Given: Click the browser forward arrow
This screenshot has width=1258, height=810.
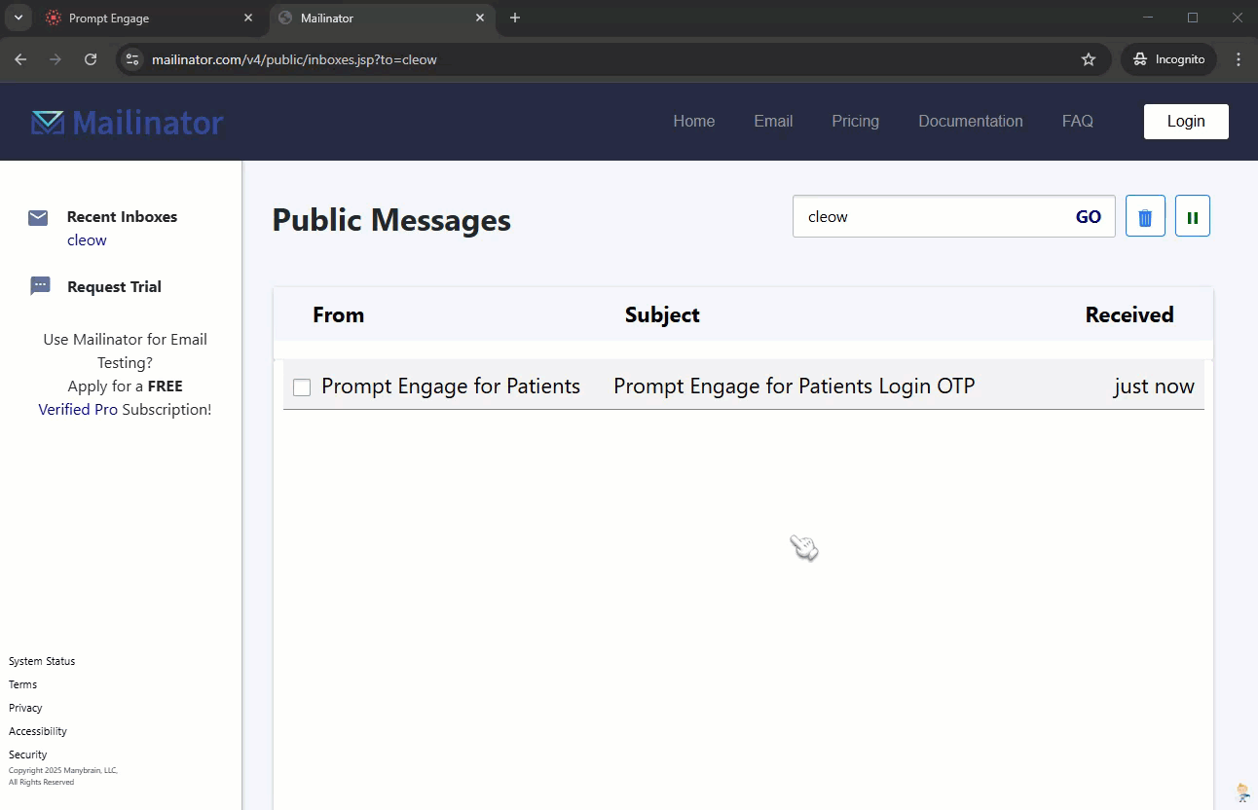Looking at the screenshot, I should (55, 59).
